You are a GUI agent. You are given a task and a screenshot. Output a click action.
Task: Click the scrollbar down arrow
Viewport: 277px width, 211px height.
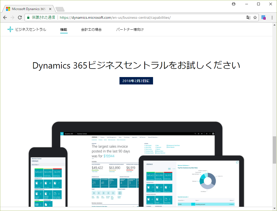click(x=274, y=209)
